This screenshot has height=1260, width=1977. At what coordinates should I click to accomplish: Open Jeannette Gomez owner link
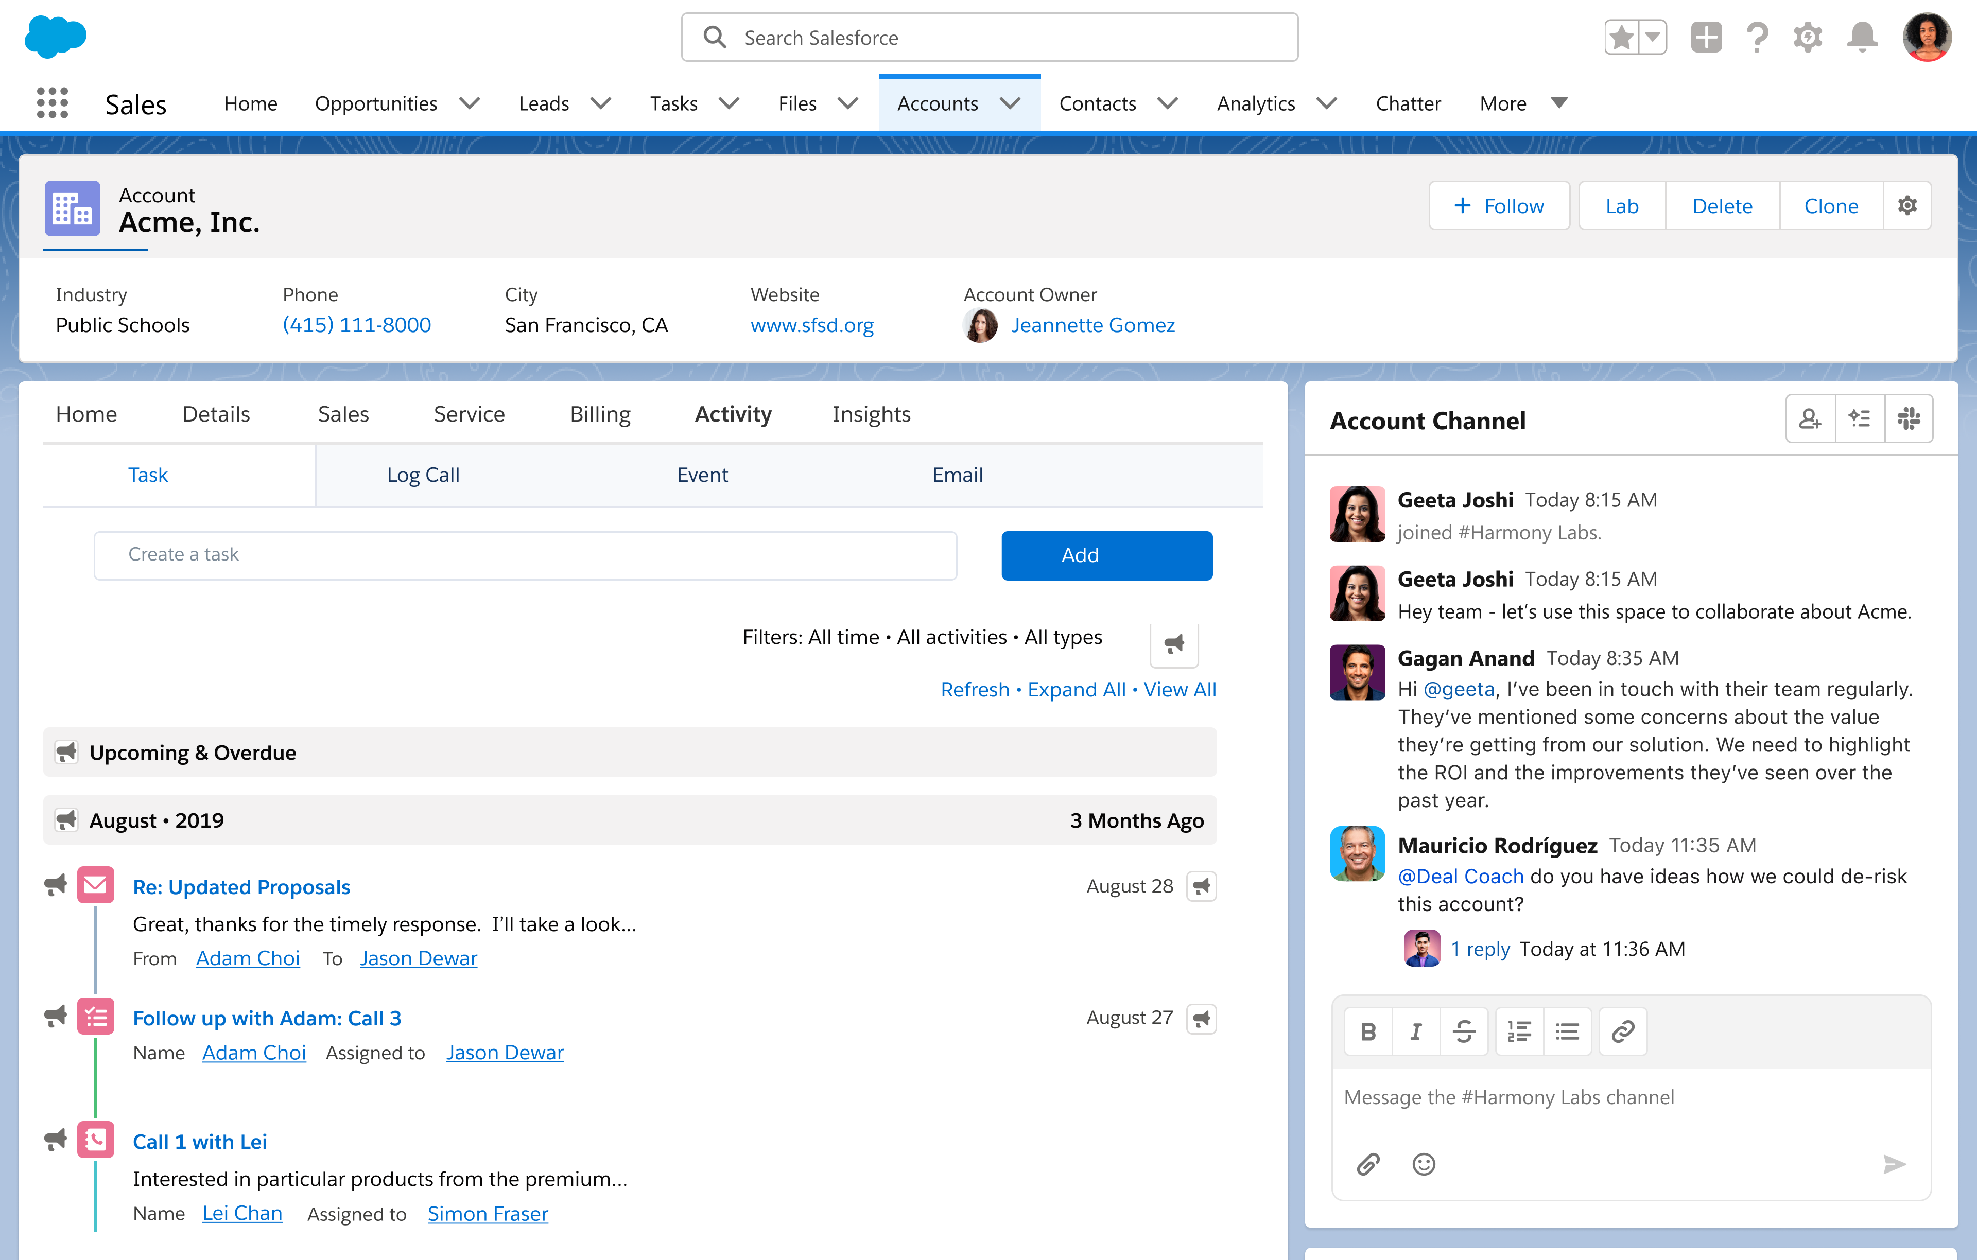1093,325
